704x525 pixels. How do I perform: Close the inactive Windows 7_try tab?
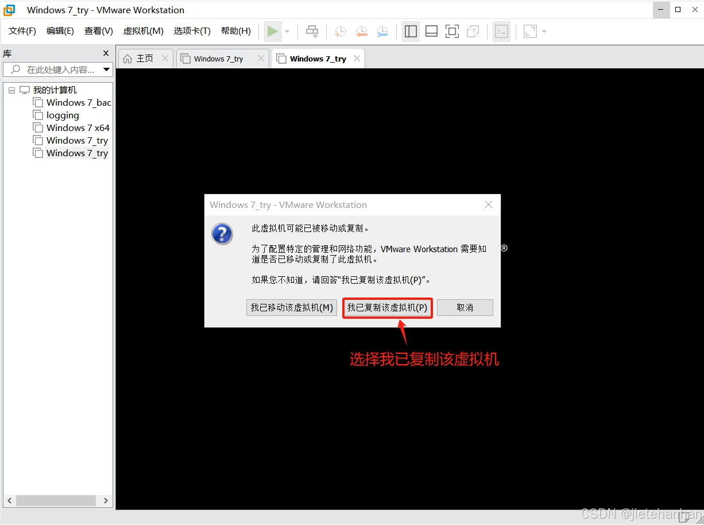261,59
